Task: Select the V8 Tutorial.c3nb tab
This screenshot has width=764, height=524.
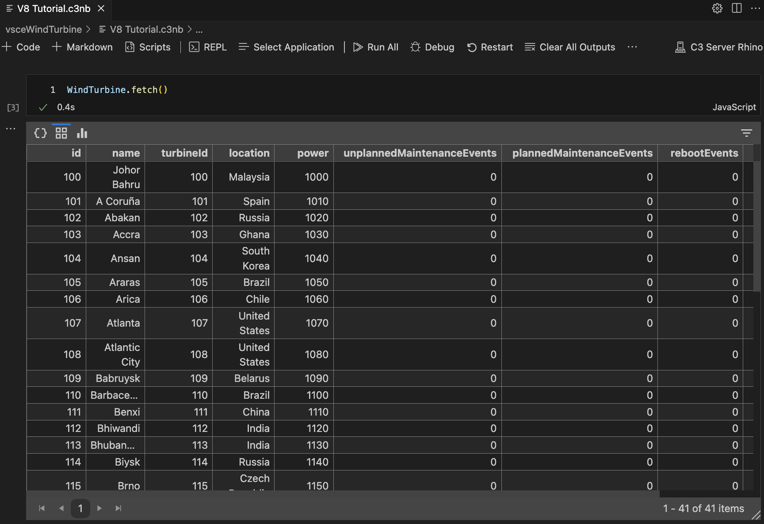Action: tap(53, 8)
